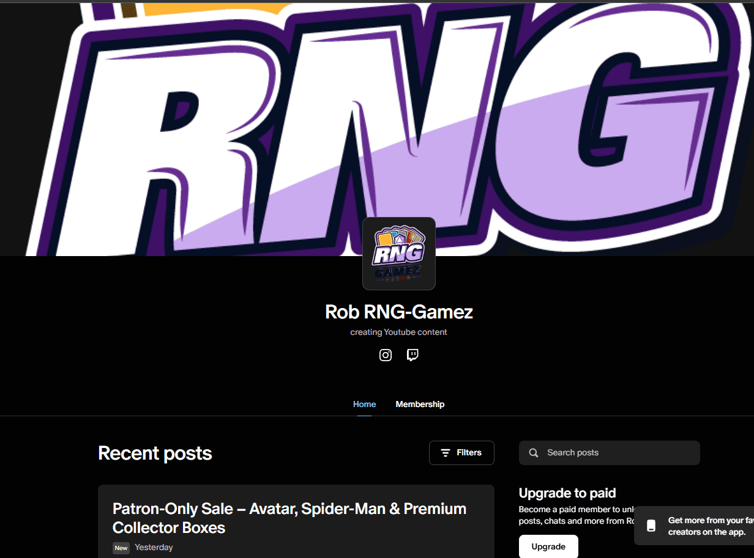Click the Get more from app popup
The image size is (754, 558).
(x=694, y=526)
